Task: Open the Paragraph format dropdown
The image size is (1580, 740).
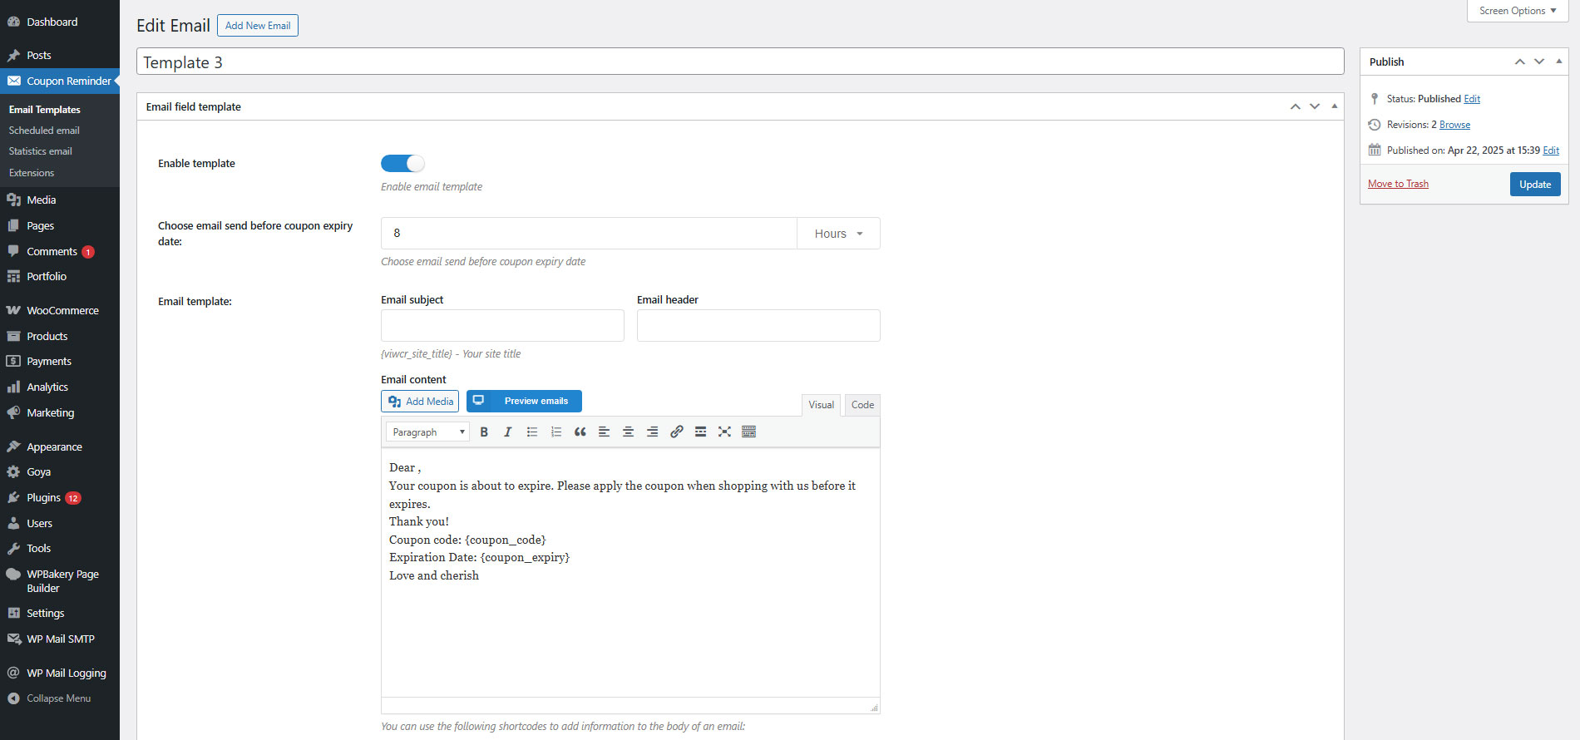Action: click(427, 432)
